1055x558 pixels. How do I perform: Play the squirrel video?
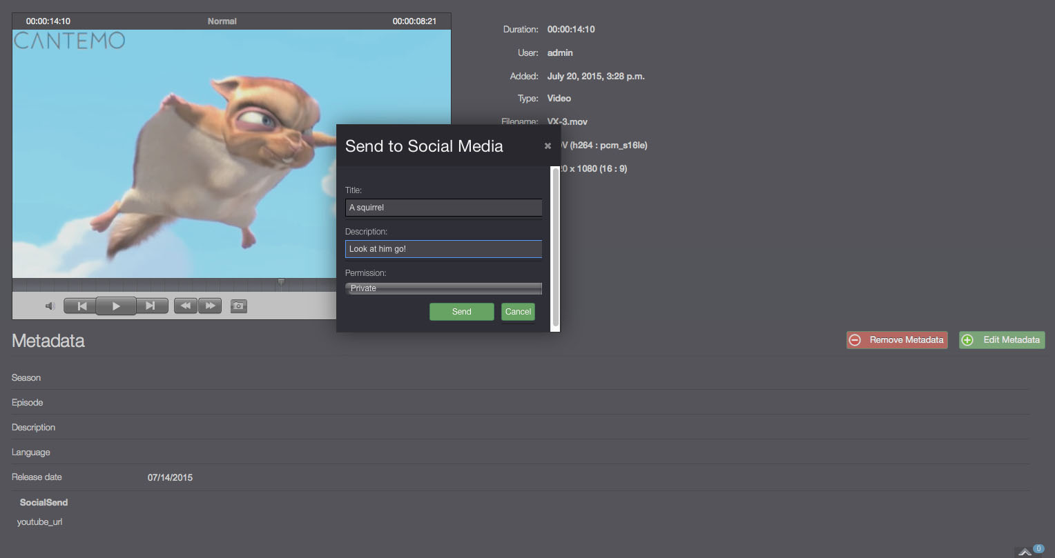(116, 306)
